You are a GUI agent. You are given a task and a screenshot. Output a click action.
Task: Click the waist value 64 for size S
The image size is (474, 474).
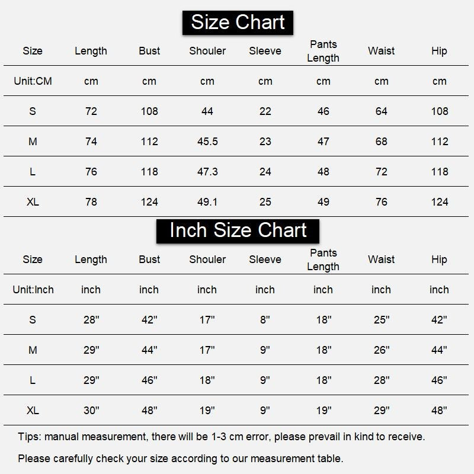pos(381,111)
